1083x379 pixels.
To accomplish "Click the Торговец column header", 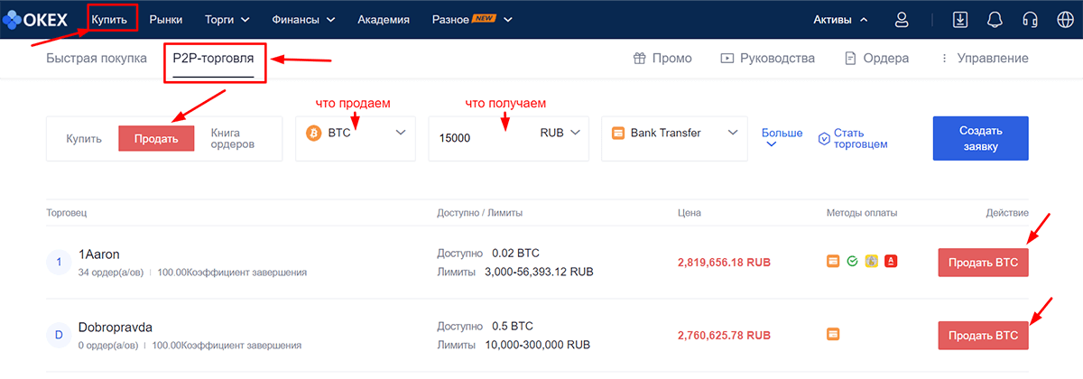I will pos(66,213).
